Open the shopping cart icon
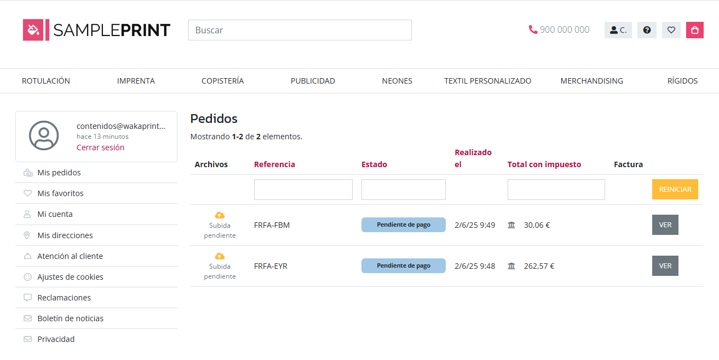Image resolution: width=719 pixels, height=360 pixels. (694, 30)
